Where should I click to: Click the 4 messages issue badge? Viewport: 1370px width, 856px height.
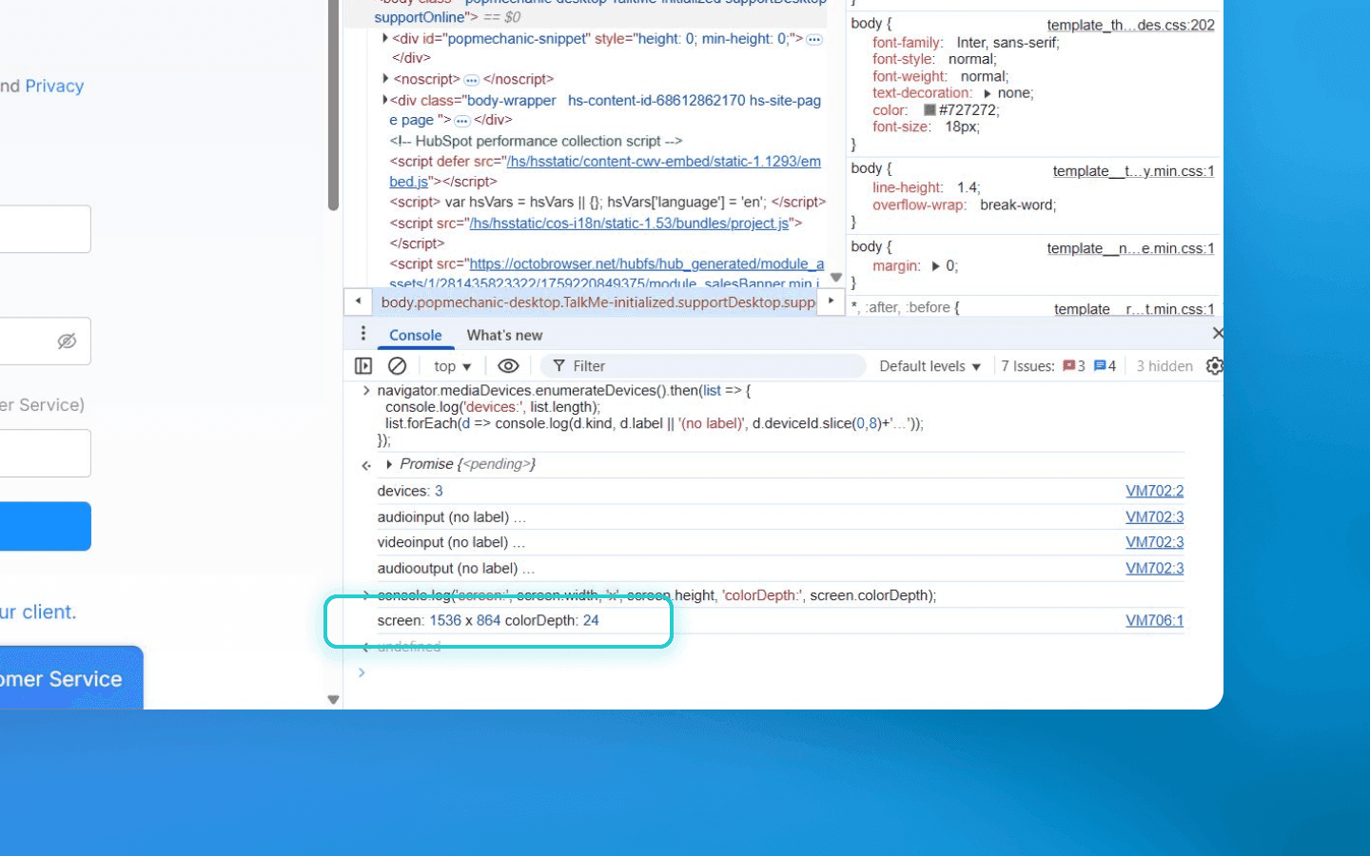pos(1105,366)
